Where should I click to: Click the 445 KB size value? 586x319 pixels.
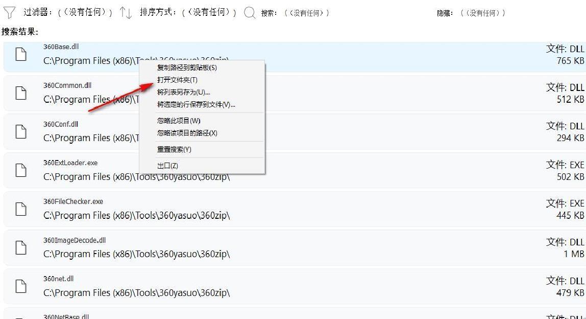coord(570,215)
